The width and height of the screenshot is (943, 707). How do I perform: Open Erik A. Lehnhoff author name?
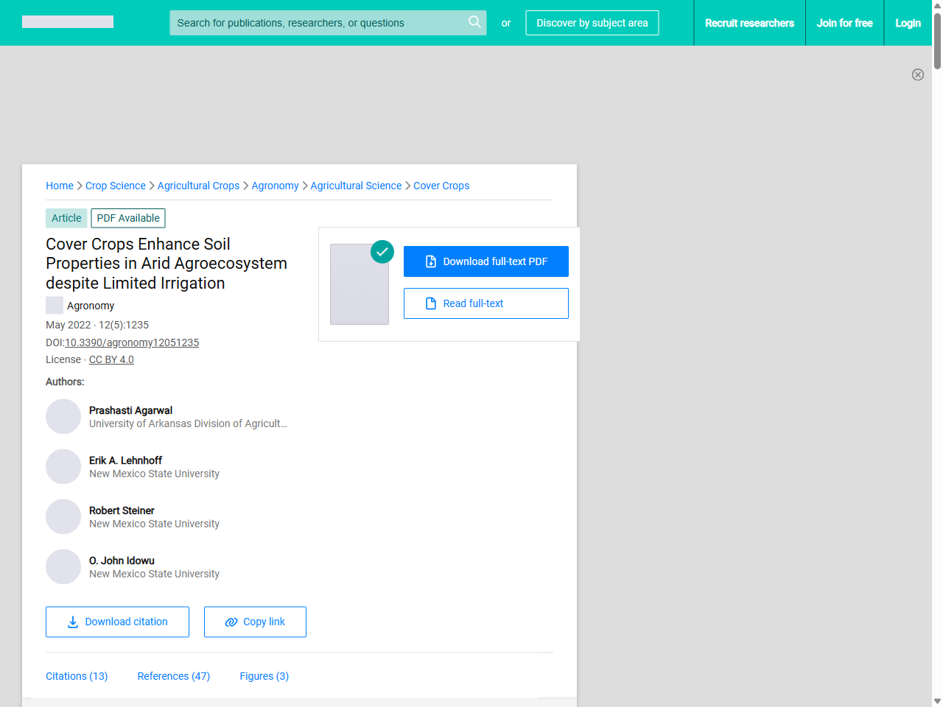pyautogui.click(x=125, y=460)
